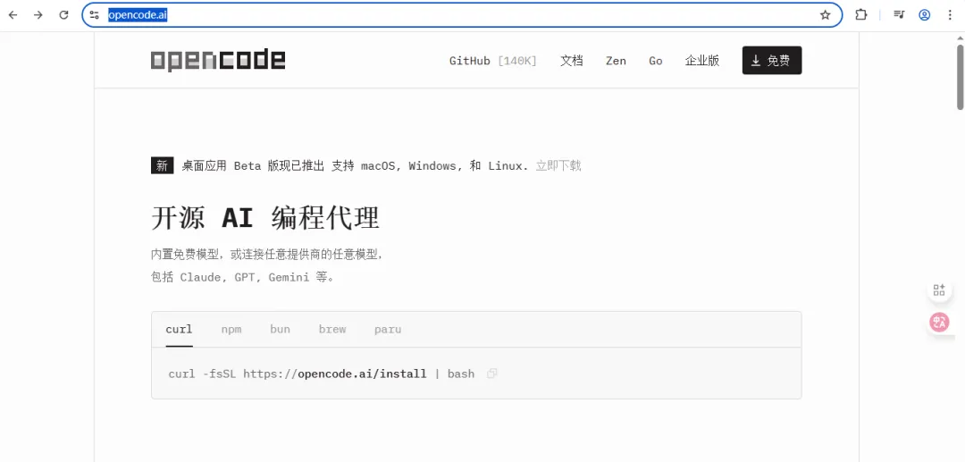
Task: Click the 立即下载 download link
Action: pos(558,165)
